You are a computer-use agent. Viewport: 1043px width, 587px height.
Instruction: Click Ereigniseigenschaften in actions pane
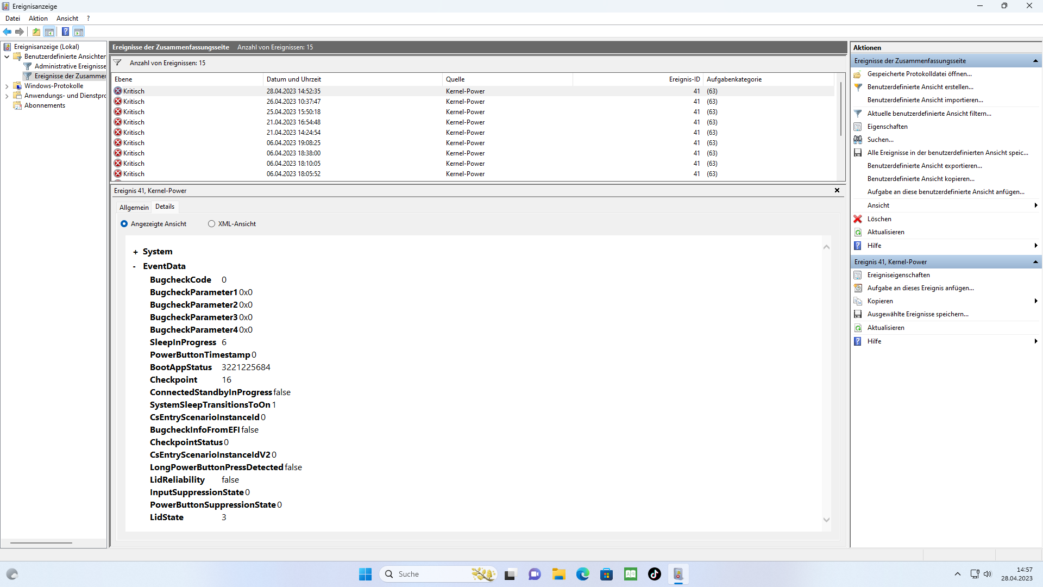[898, 275]
